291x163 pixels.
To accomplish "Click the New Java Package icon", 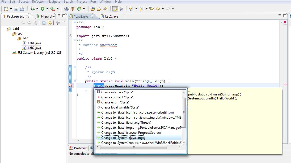I will coord(73,9).
